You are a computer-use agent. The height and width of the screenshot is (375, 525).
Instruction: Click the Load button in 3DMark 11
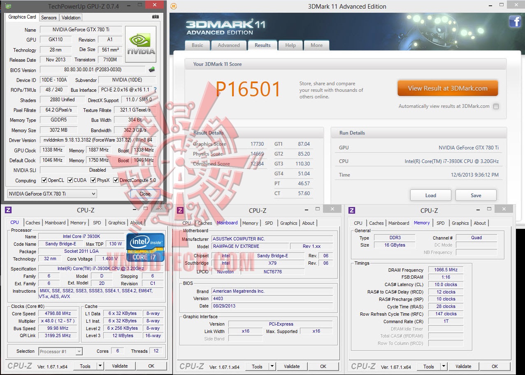click(431, 195)
